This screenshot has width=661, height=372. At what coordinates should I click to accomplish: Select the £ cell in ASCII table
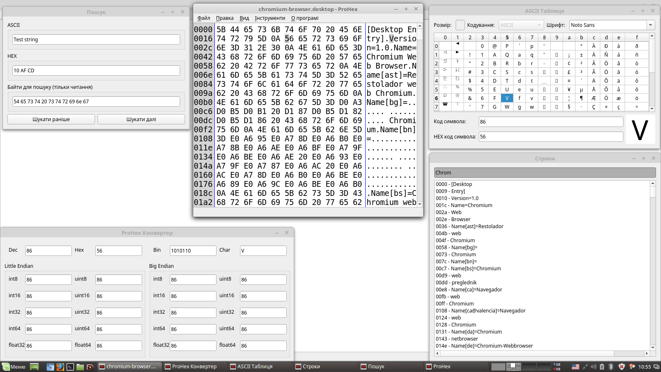click(569, 72)
